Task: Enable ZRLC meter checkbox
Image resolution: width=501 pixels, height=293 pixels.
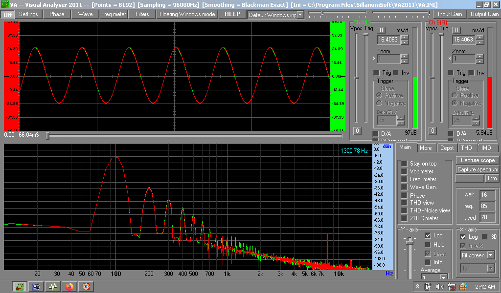Action: click(x=404, y=218)
